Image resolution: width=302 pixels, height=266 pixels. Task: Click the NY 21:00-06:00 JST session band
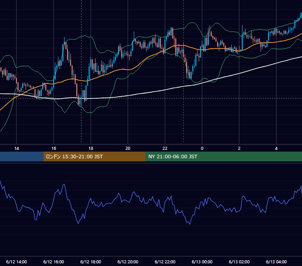223,156
